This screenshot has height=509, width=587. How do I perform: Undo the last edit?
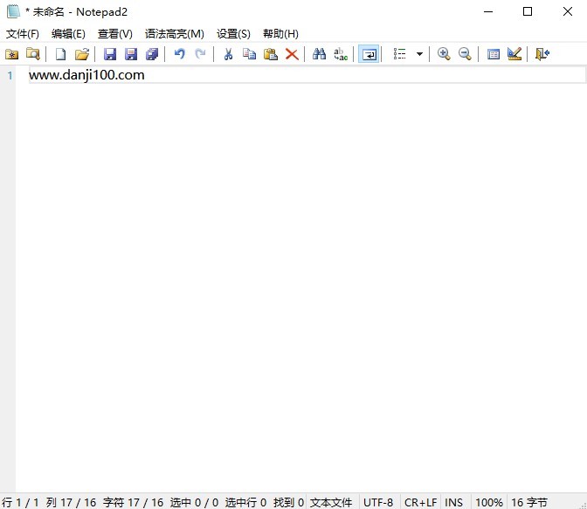click(180, 54)
